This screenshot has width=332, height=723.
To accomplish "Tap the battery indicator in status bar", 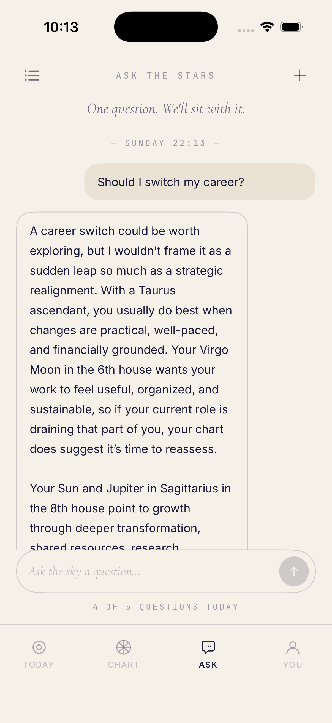I will pyautogui.click(x=291, y=27).
